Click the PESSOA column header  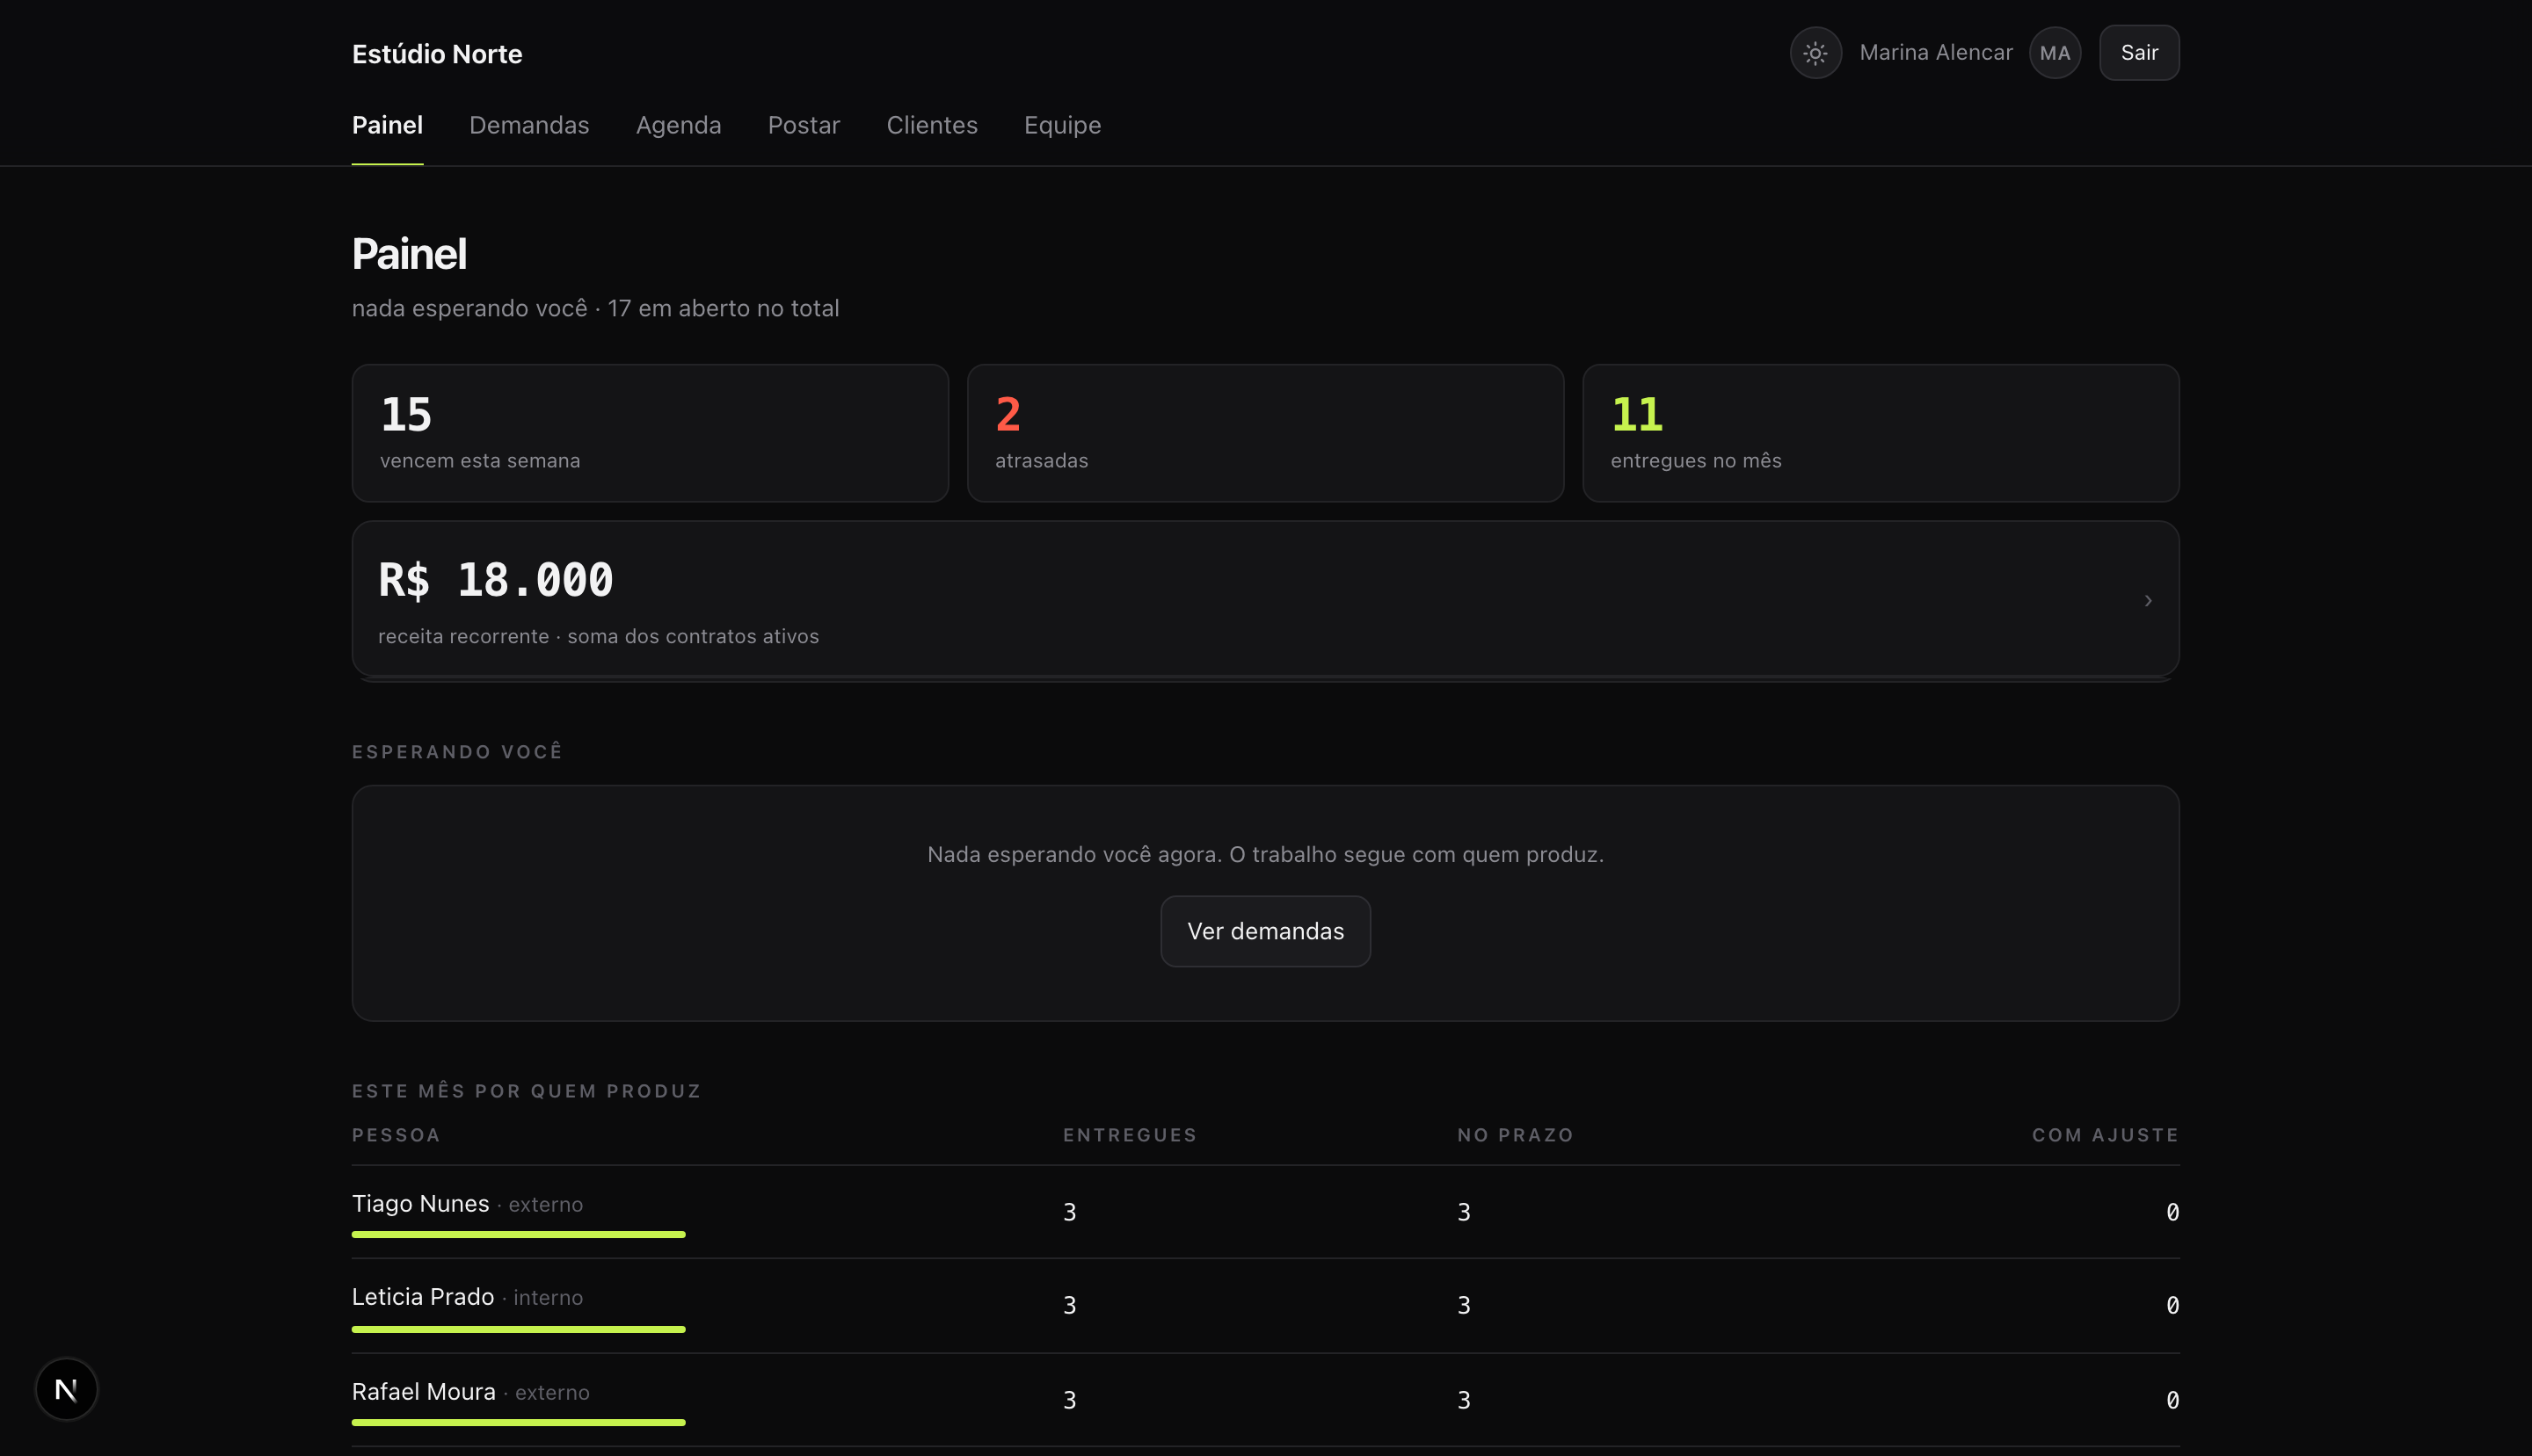[397, 1135]
